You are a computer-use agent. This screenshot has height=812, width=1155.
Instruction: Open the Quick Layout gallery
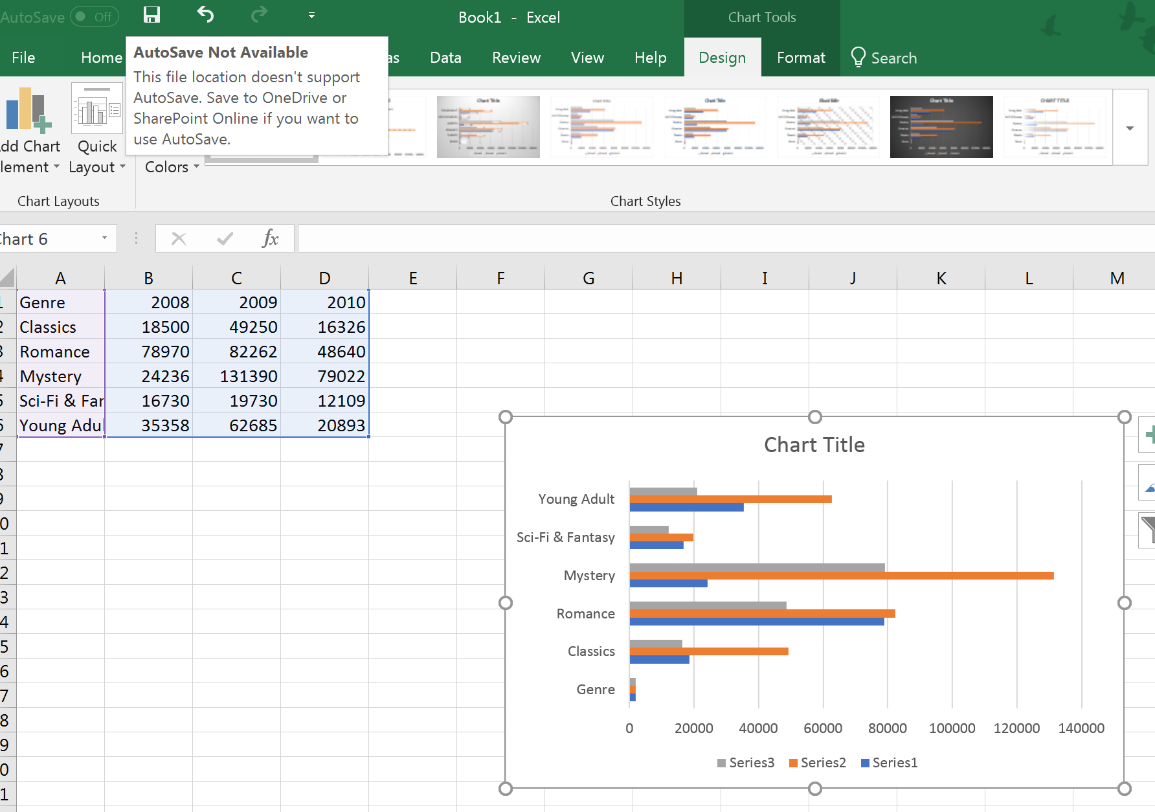pyautogui.click(x=97, y=130)
